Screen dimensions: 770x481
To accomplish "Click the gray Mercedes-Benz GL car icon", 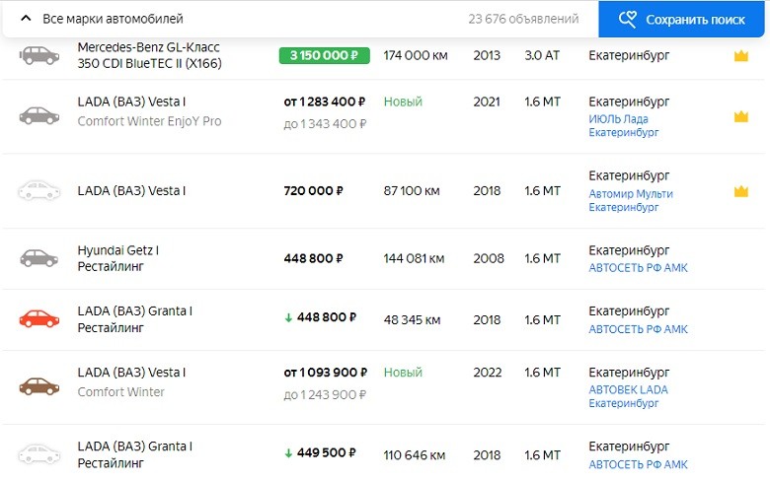I will tap(39, 55).
